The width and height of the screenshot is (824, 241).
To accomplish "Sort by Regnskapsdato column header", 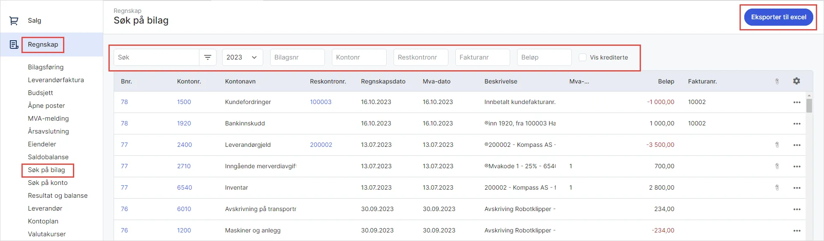I will point(383,81).
